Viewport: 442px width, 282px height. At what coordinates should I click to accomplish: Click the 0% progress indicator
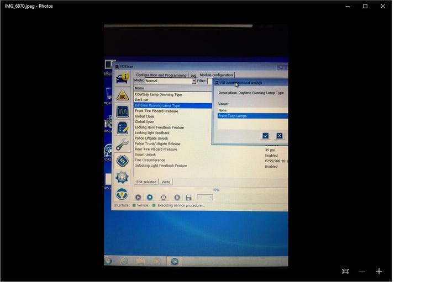(217, 190)
